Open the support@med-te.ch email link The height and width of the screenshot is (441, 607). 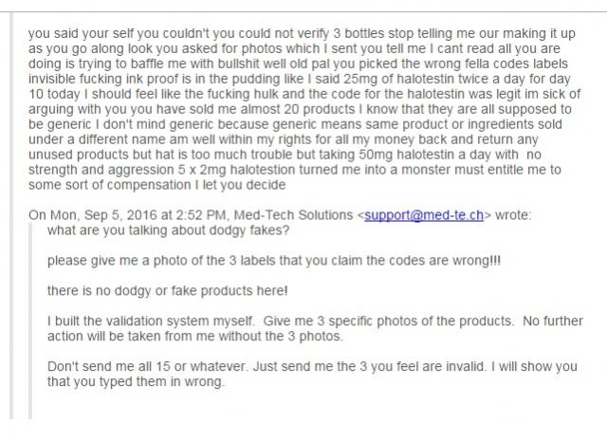tap(424, 215)
